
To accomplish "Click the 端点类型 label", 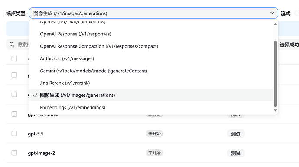I will pos(16,13).
